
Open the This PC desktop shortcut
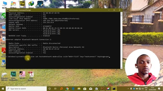[x=4, y=5]
